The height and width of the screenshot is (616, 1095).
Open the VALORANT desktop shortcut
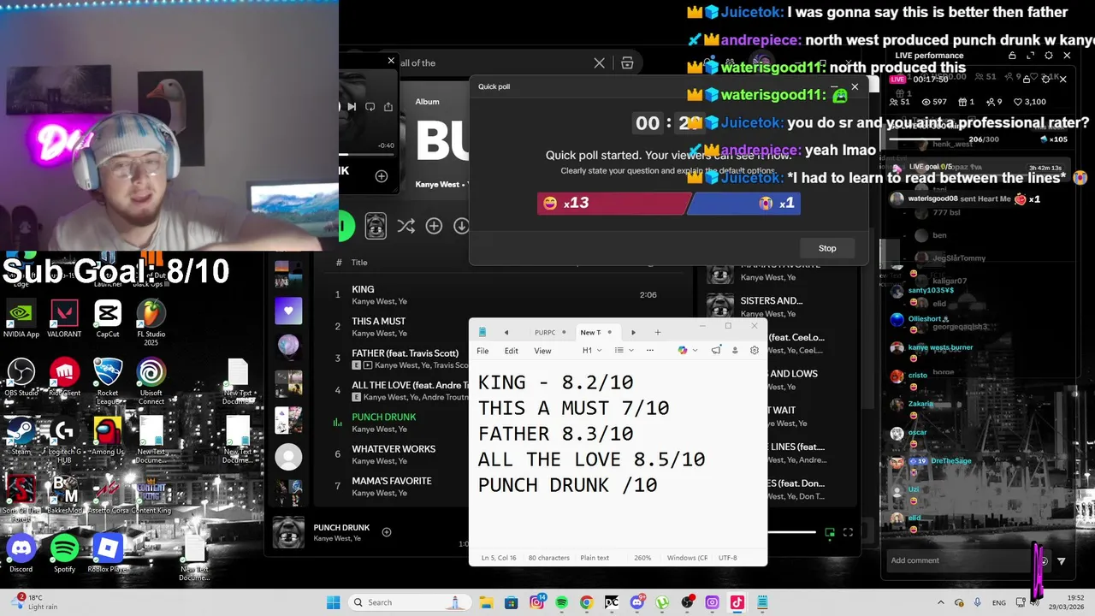64,318
